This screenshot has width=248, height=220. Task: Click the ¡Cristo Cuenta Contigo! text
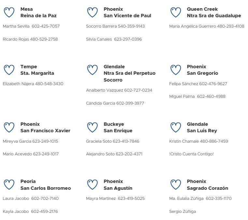(x=191, y=154)
